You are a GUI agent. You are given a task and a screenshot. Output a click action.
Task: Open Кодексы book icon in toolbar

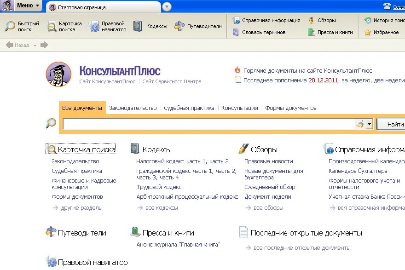138,26
